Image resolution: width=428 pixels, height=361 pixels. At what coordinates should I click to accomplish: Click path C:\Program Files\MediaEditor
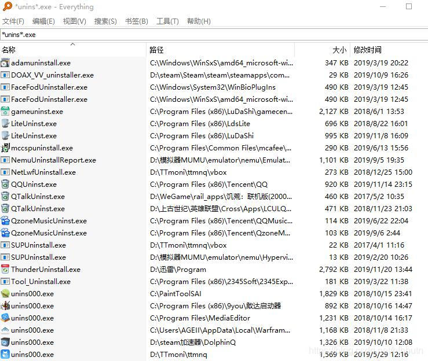tap(200, 318)
